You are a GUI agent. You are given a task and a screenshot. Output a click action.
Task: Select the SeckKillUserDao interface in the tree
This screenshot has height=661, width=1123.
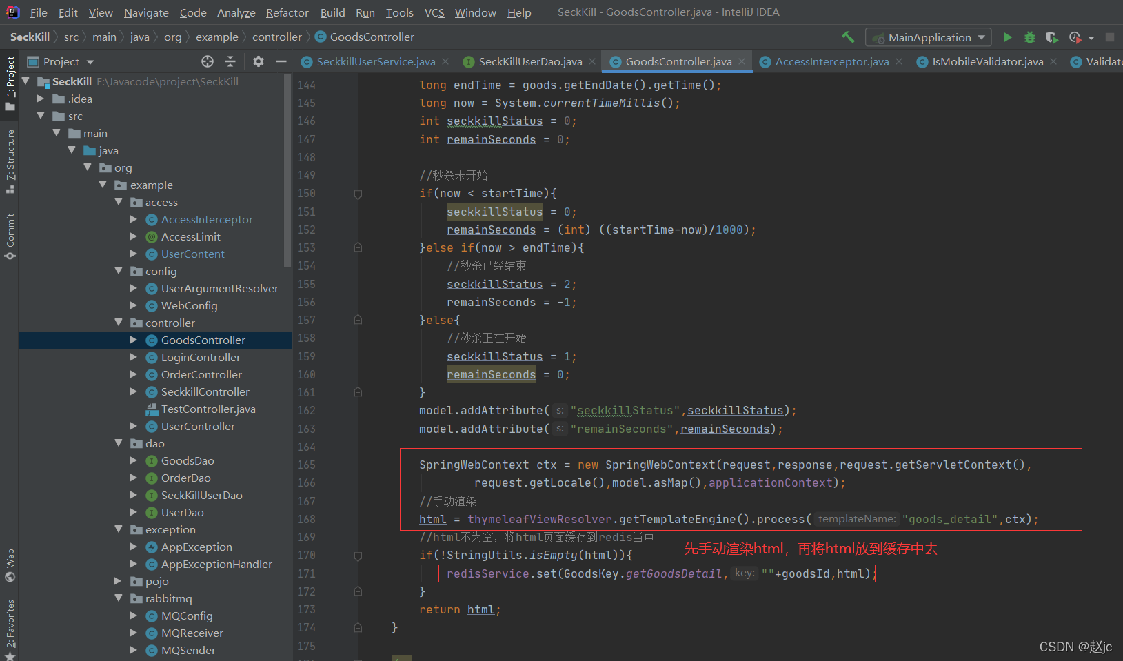(x=201, y=495)
